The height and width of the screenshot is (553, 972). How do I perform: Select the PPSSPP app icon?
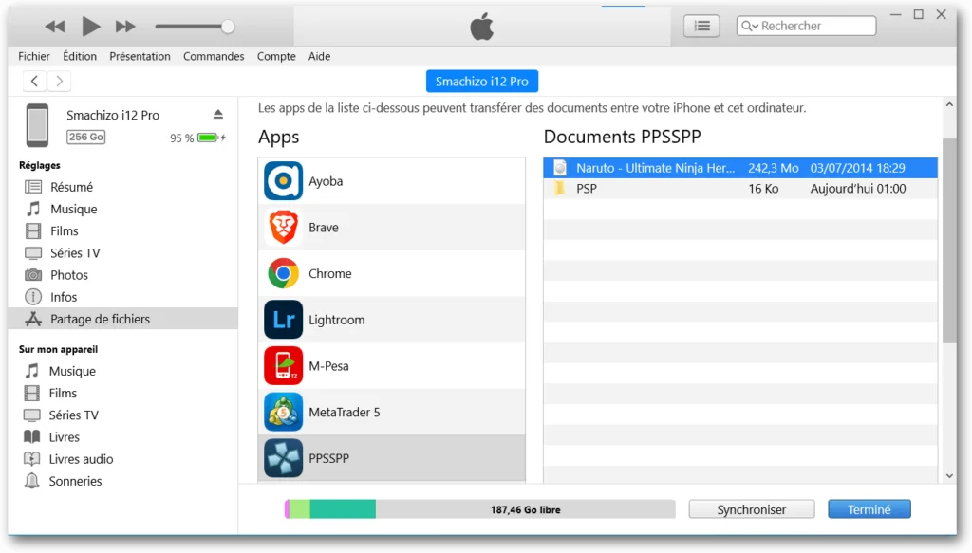tap(283, 458)
